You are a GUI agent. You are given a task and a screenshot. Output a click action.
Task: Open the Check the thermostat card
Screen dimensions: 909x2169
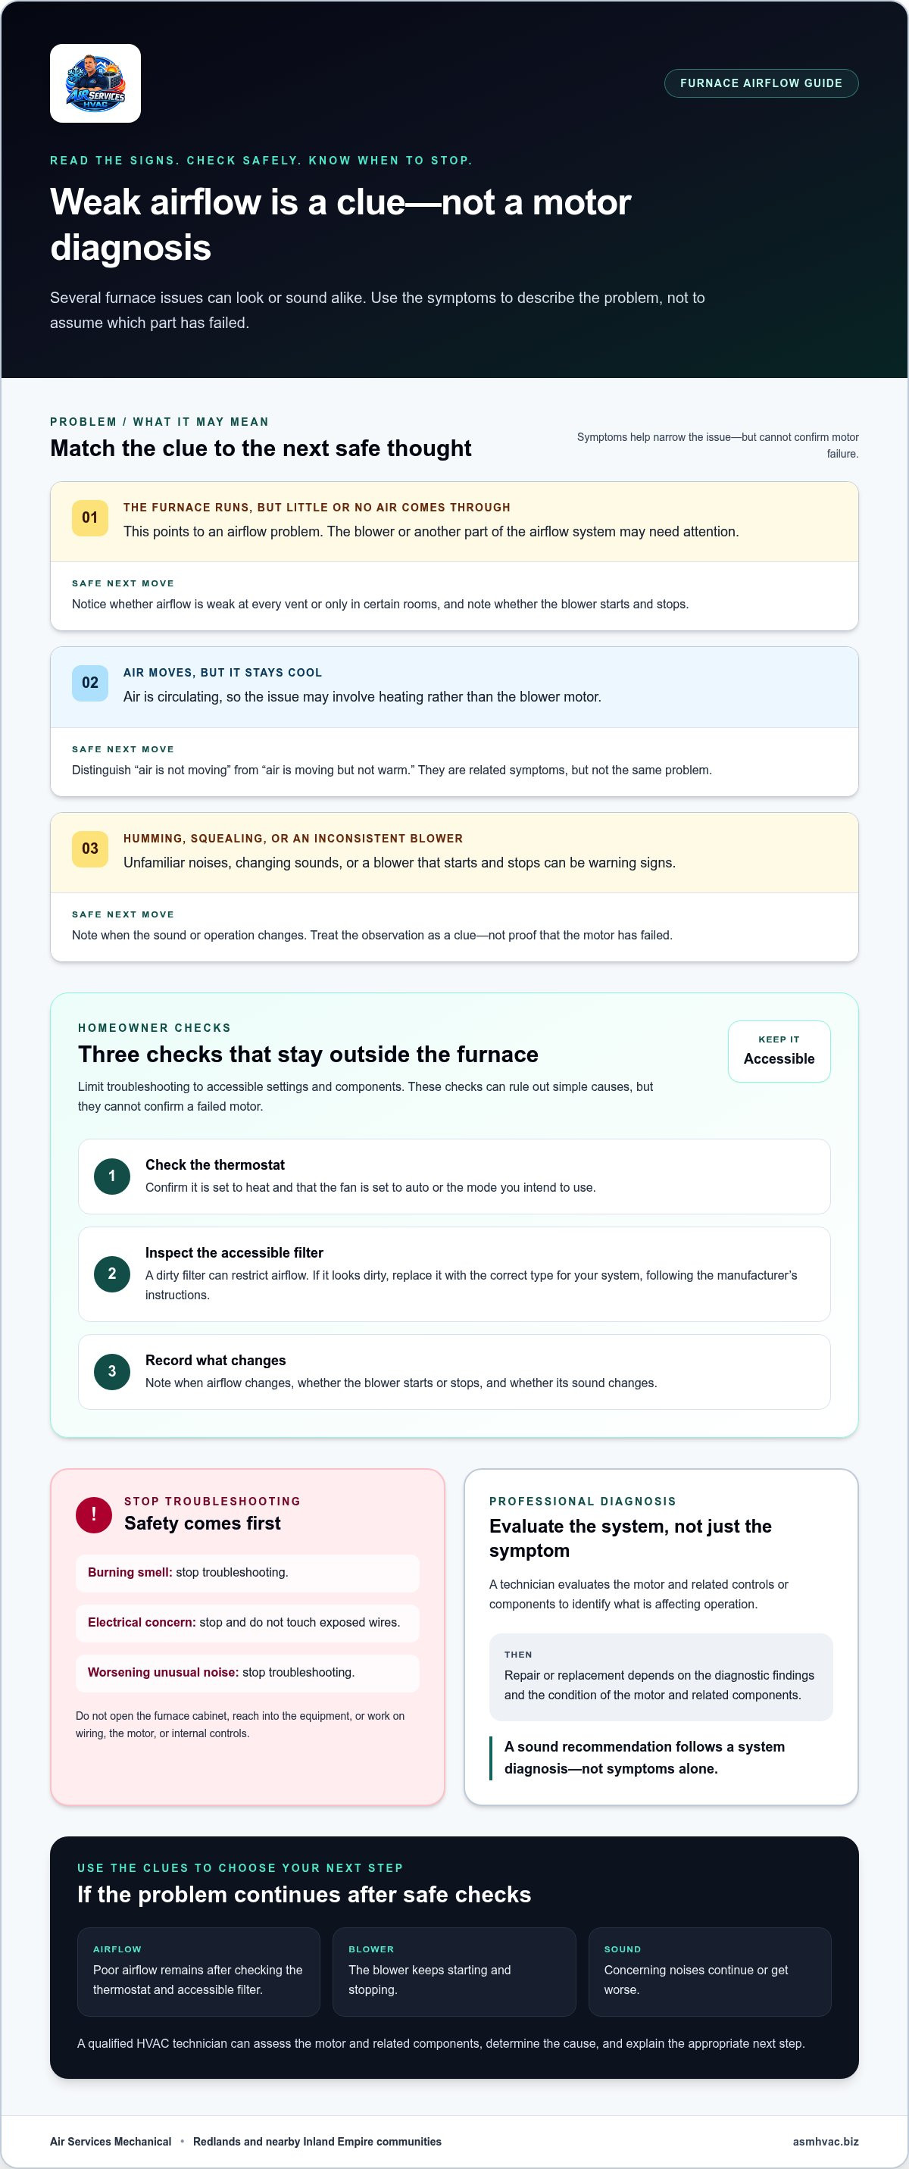click(454, 1177)
